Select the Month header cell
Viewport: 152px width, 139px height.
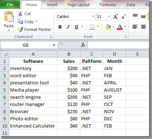point(114,61)
